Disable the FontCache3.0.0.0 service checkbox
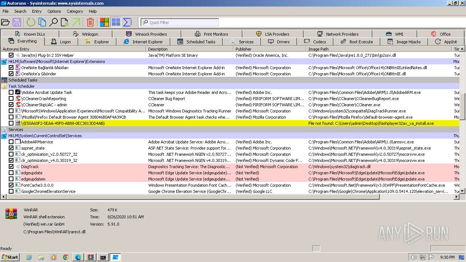Viewport: 466px width, 262px height. click(x=11, y=185)
